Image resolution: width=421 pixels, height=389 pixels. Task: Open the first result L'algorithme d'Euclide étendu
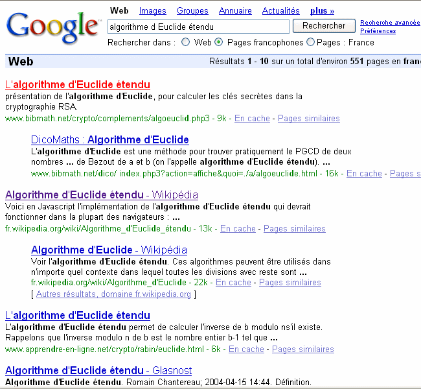click(x=78, y=85)
